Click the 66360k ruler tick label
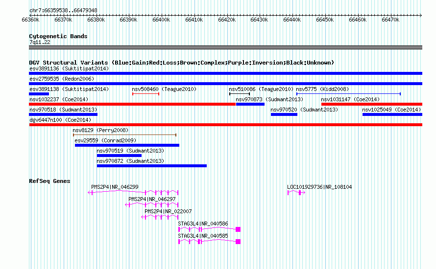Viewport: 436px width, 269px height. point(30,20)
